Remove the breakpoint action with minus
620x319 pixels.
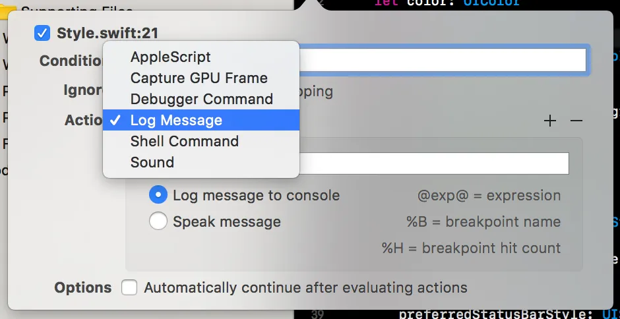(576, 121)
